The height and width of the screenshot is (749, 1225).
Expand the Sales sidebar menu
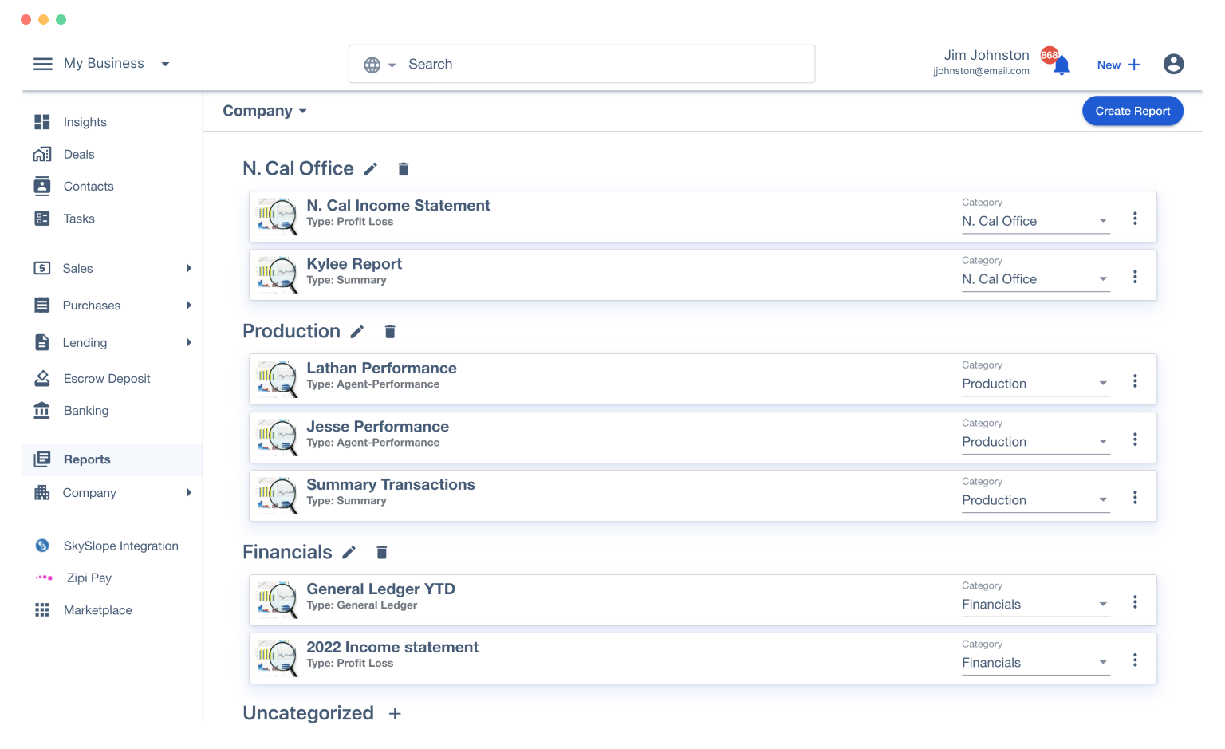click(x=77, y=268)
